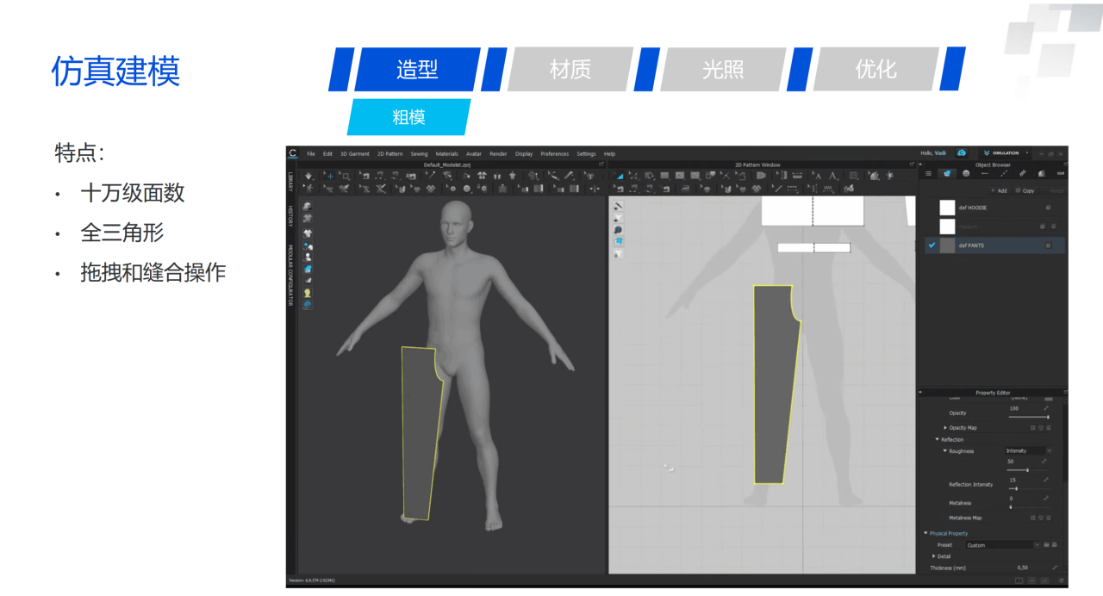Select the Select/Move tool in 3D toolbar

pyautogui.click(x=329, y=176)
